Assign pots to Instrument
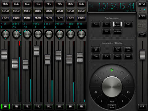The image size is (148, 111). 117,31
